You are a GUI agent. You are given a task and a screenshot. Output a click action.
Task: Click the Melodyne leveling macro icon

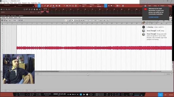108,20
